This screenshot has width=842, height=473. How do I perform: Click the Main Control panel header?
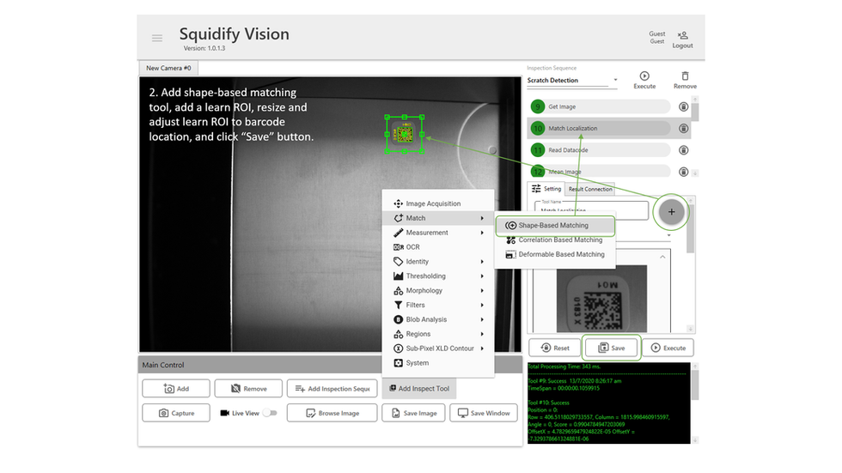(x=259, y=365)
